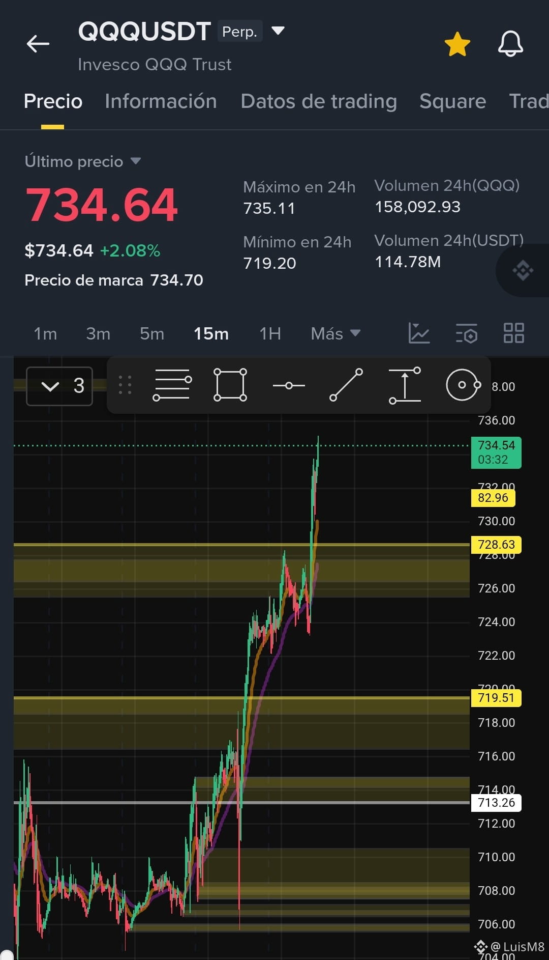Viewport: 549px width, 960px height.
Task: Select the 15m timeframe
Action: (211, 334)
